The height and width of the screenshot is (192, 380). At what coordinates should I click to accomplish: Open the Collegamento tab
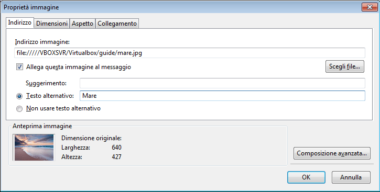click(x=117, y=24)
